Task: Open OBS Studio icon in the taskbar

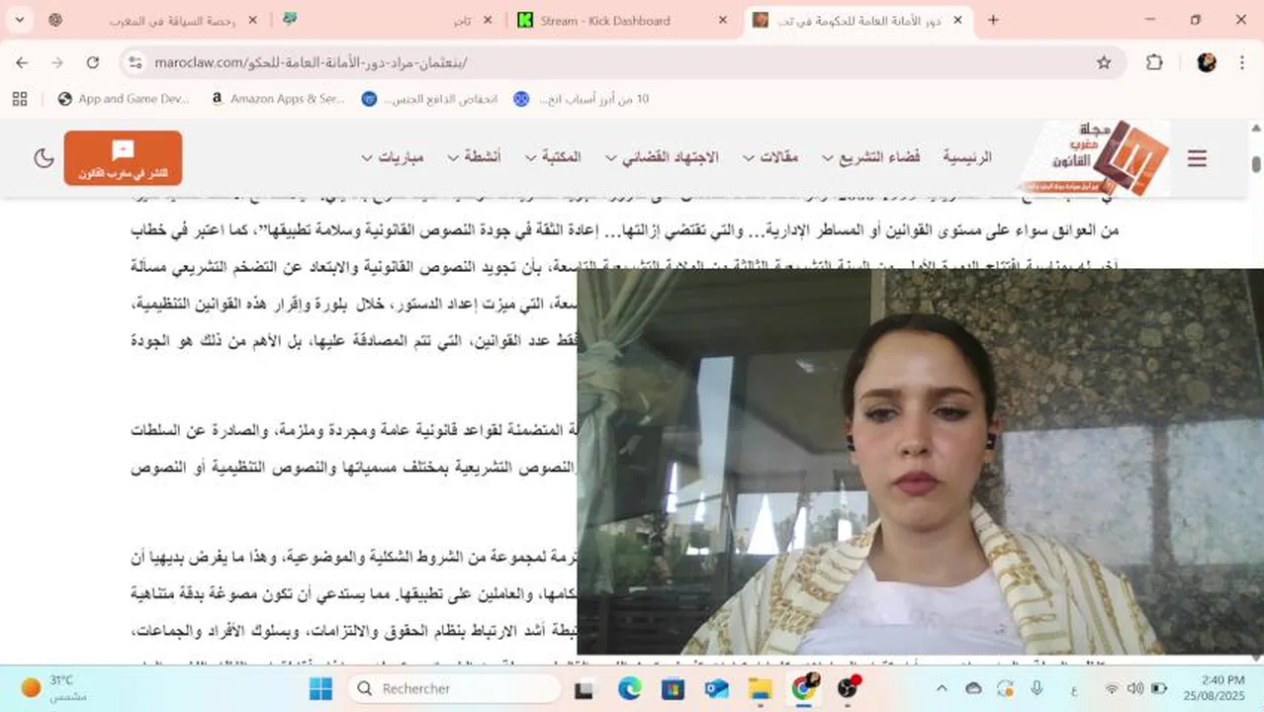Action: click(848, 688)
